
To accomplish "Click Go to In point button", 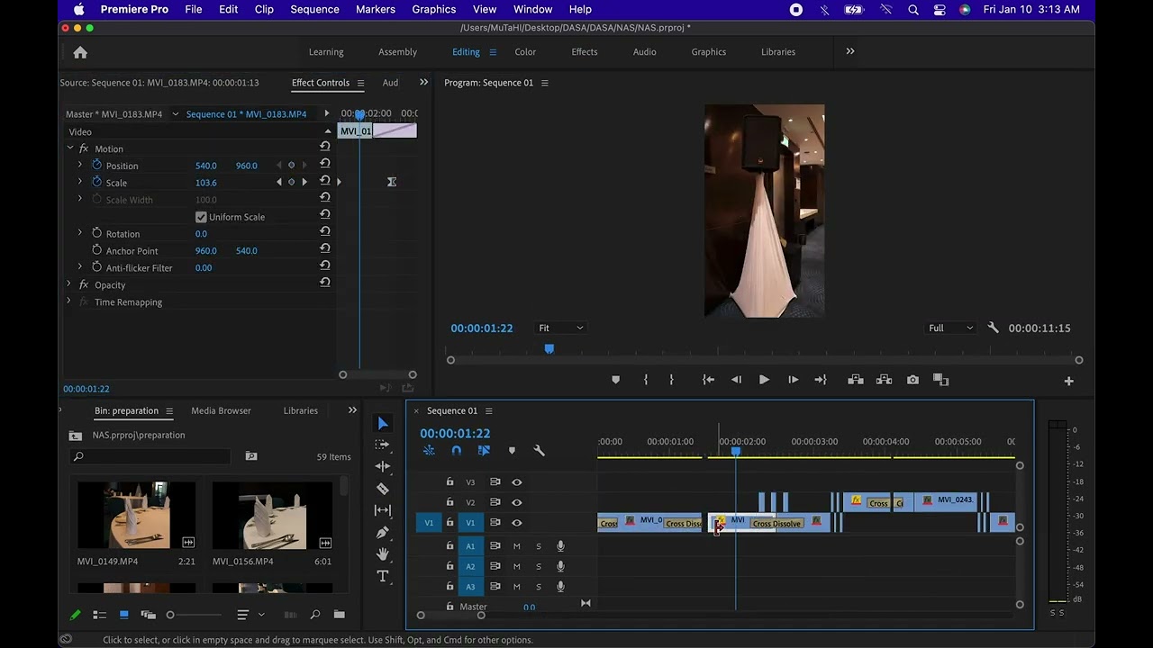I will [x=708, y=380].
